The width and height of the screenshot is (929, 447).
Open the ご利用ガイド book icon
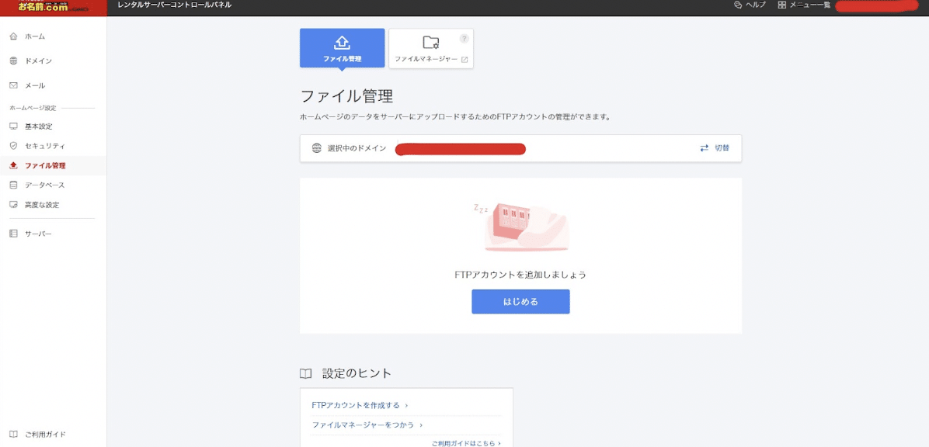(13, 435)
